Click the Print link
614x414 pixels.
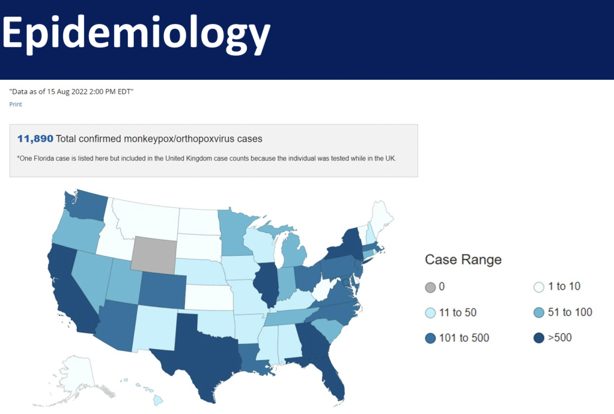16,104
